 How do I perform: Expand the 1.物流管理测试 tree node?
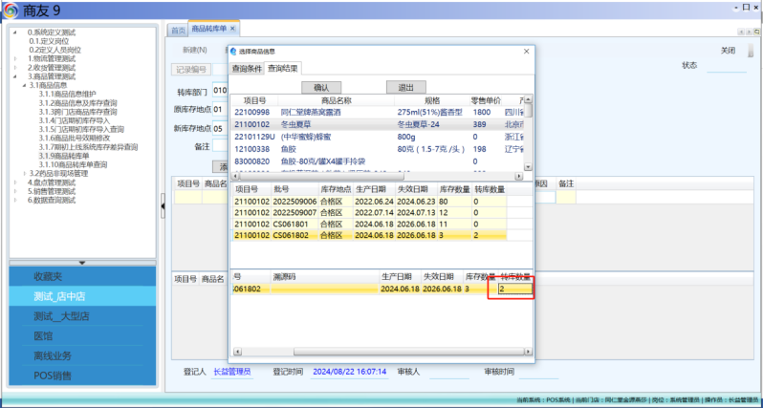pos(15,59)
